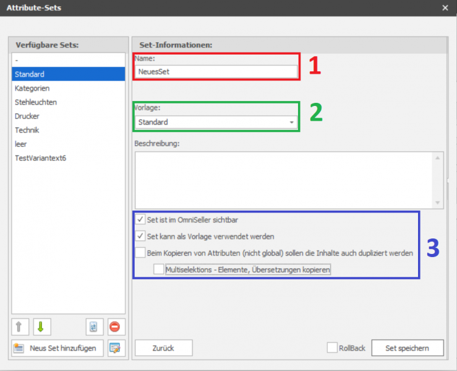Click the move set up arrow icon

[x=20, y=327]
